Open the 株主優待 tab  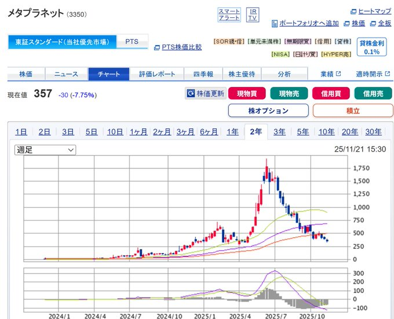point(242,74)
